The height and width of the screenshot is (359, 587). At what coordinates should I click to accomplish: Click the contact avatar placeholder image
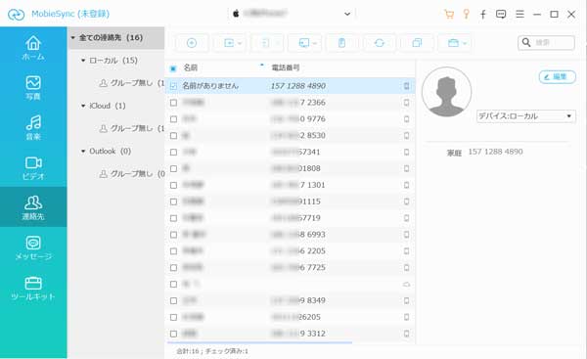[446, 92]
